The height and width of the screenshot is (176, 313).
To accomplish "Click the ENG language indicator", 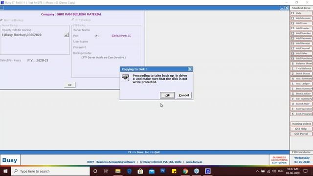I will tap(280, 171).
